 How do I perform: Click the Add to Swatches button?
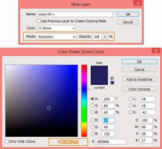139,80
